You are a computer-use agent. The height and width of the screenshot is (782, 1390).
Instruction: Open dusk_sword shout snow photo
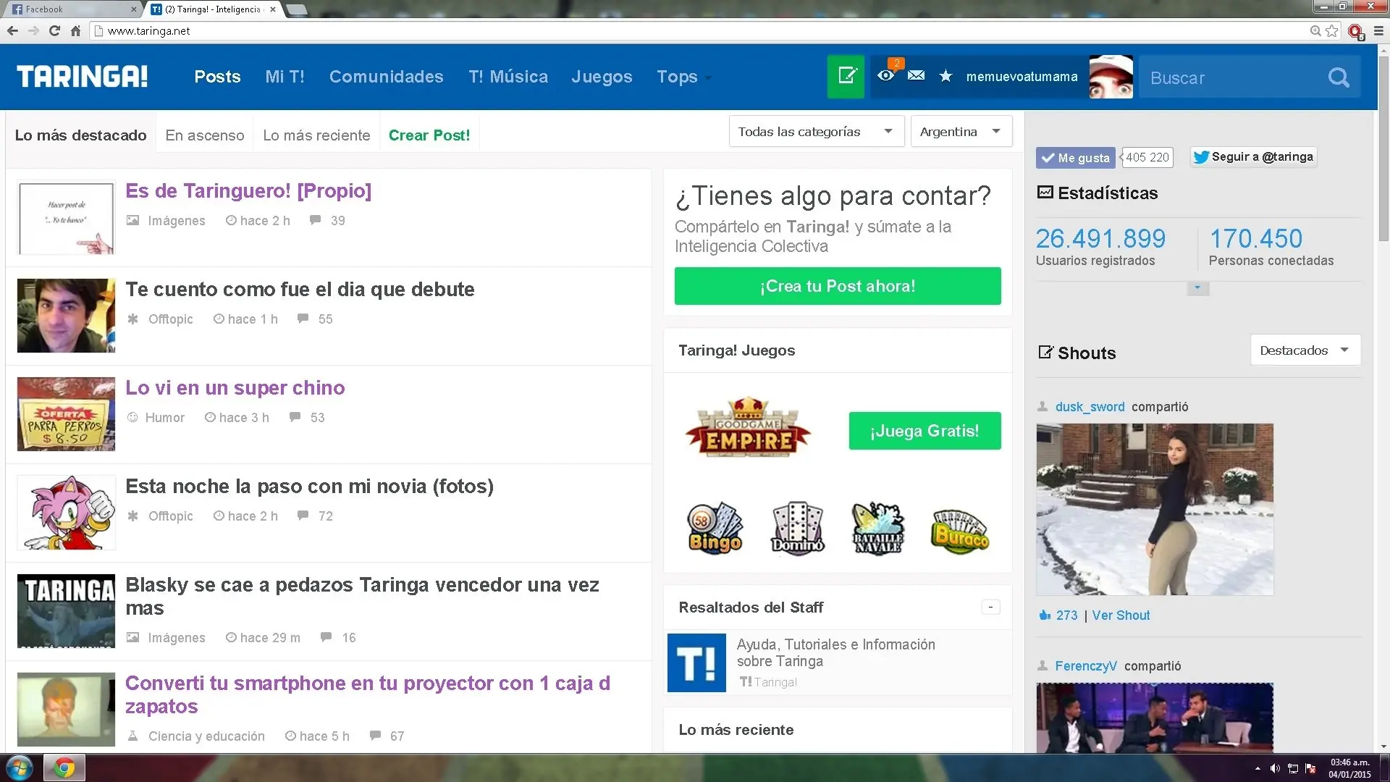click(1155, 510)
